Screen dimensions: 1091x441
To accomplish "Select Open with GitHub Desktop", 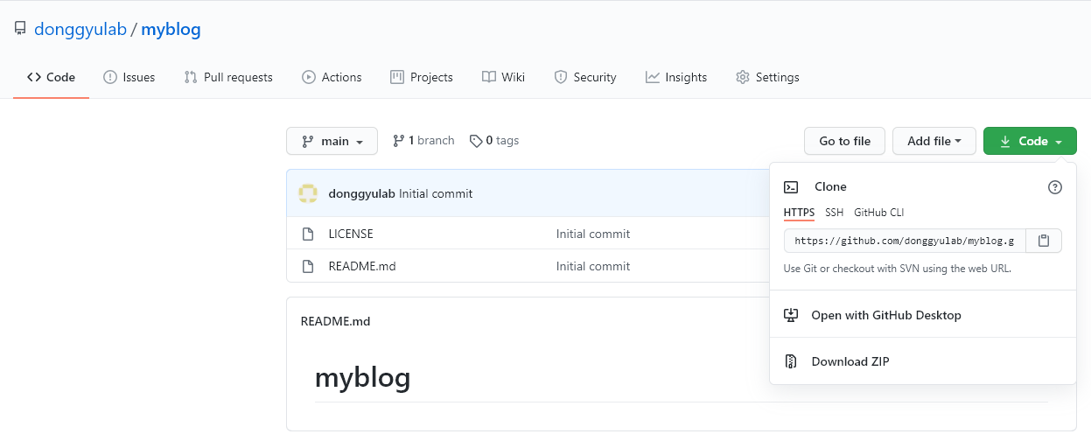I will click(885, 315).
